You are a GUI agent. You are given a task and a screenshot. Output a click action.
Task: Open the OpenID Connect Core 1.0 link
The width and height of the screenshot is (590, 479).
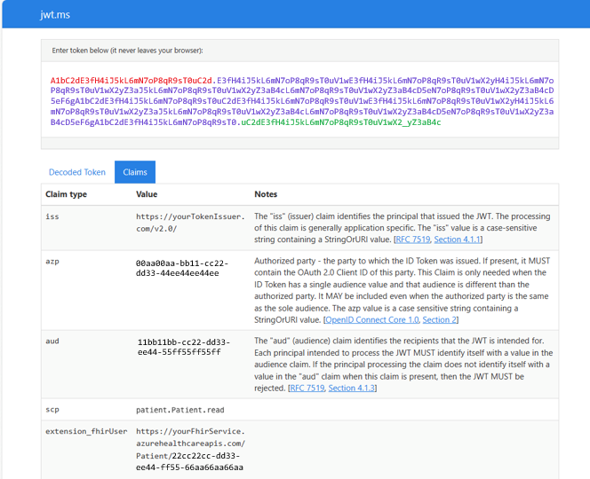371,319
